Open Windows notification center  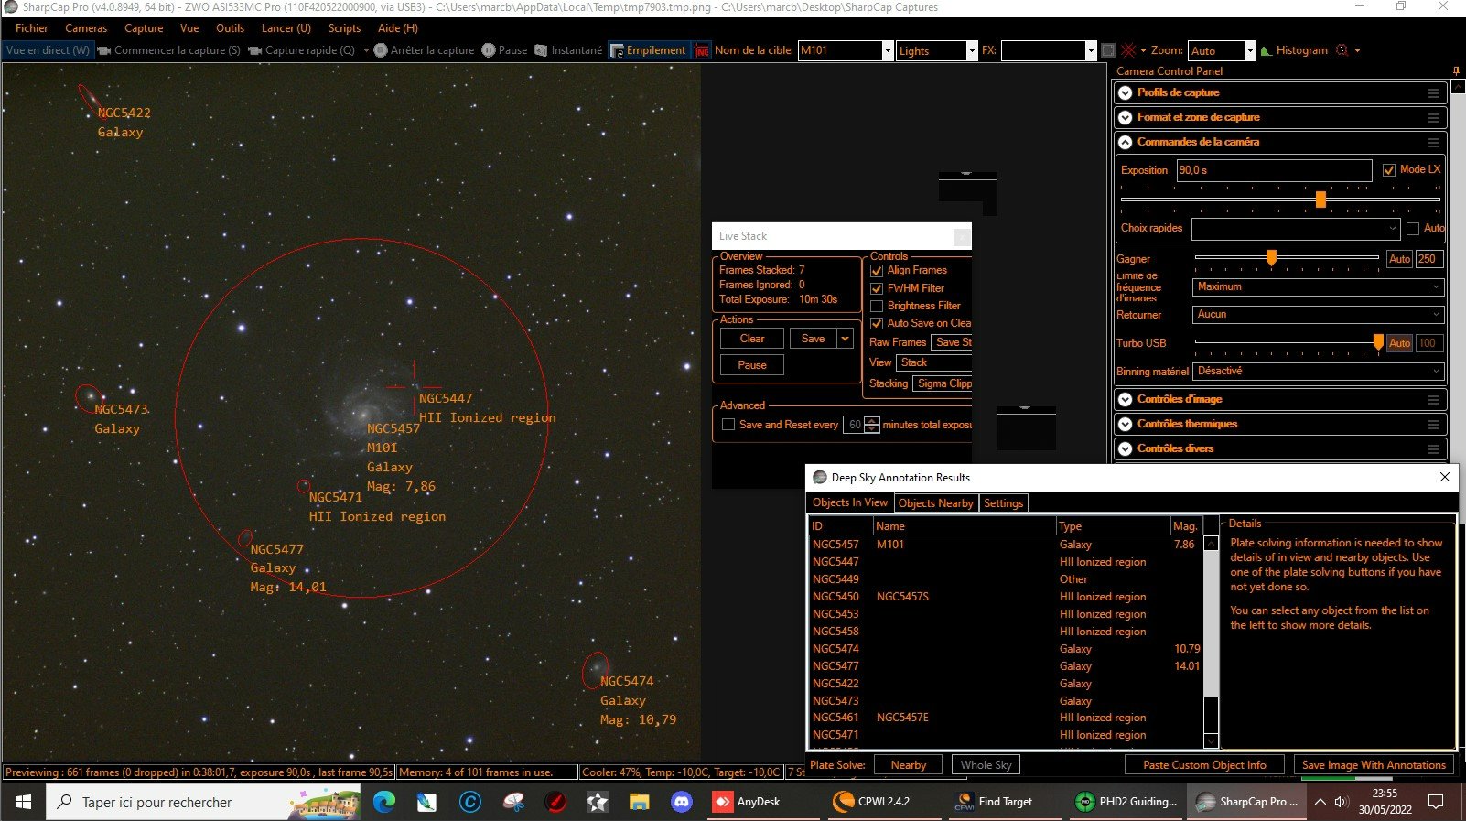(x=1436, y=802)
